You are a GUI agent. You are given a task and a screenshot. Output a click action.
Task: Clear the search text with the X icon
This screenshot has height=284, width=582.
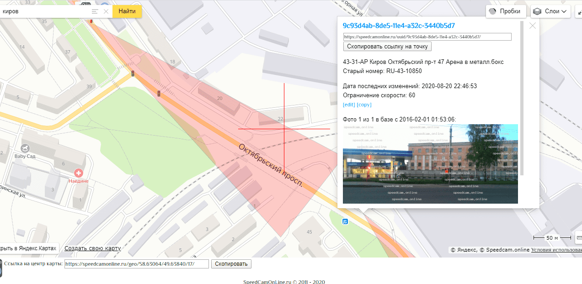[106, 11]
